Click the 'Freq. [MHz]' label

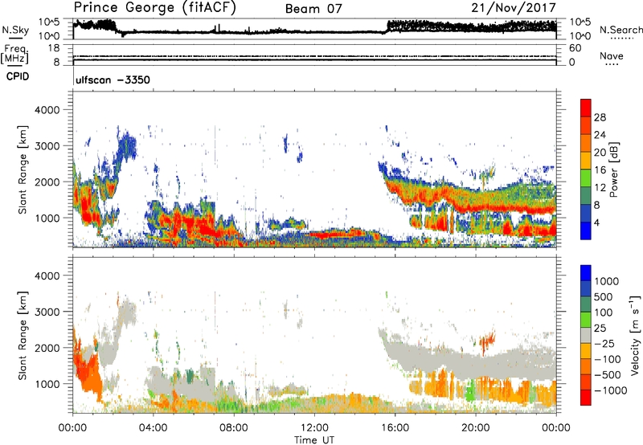[x=14, y=54]
